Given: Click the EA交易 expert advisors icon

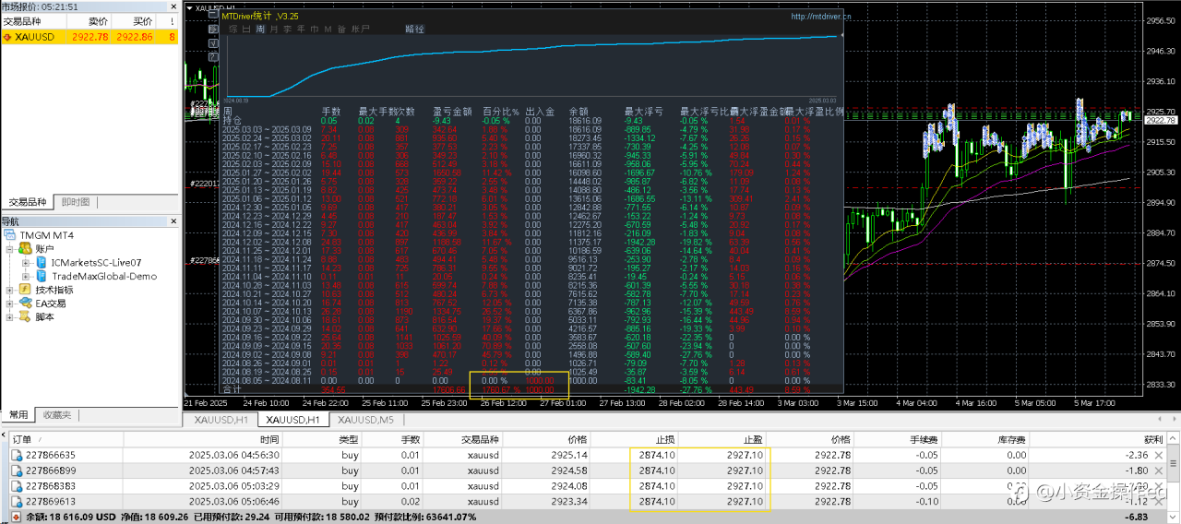Looking at the screenshot, I should point(24,303).
